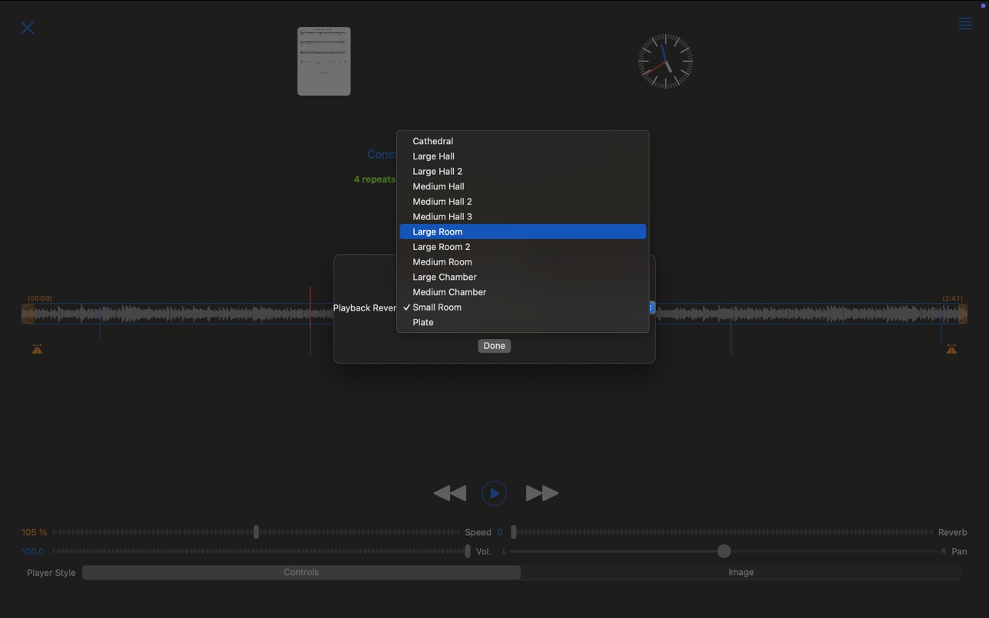Select Large Hall 2 reverb preset
This screenshot has height=618, width=989.
tap(523, 171)
